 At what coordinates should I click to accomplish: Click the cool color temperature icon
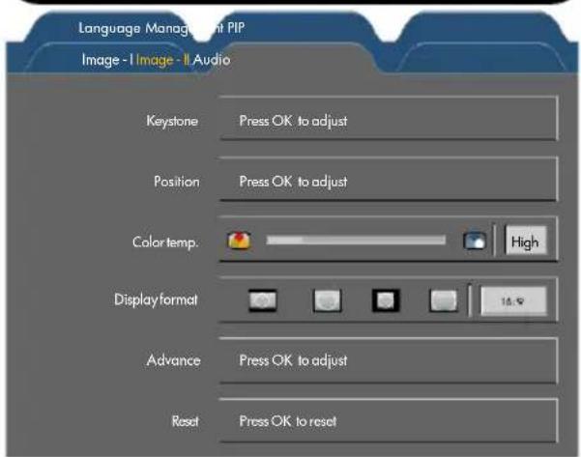pyautogui.click(x=475, y=241)
